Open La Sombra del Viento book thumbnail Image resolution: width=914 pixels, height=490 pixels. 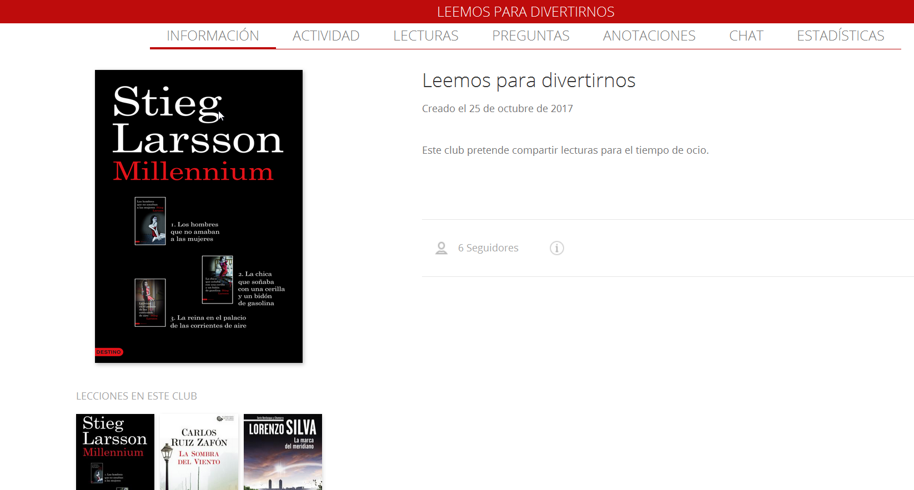[199, 452]
